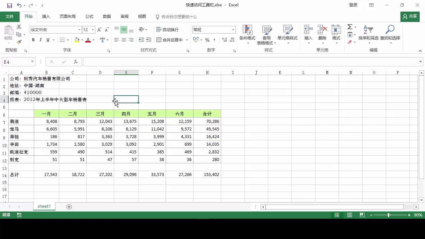Open the 文件 menu
The width and height of the screenshot is (425, 239).
tap(10, 16)
